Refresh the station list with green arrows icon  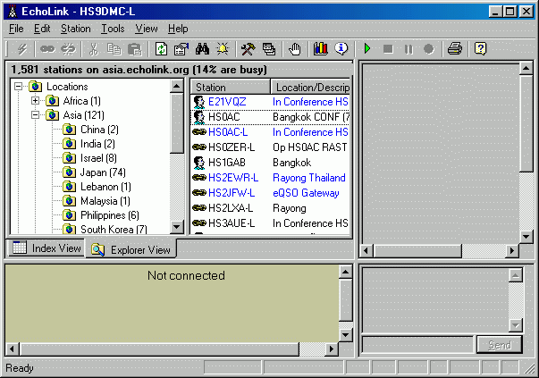[x=161, y=49]
